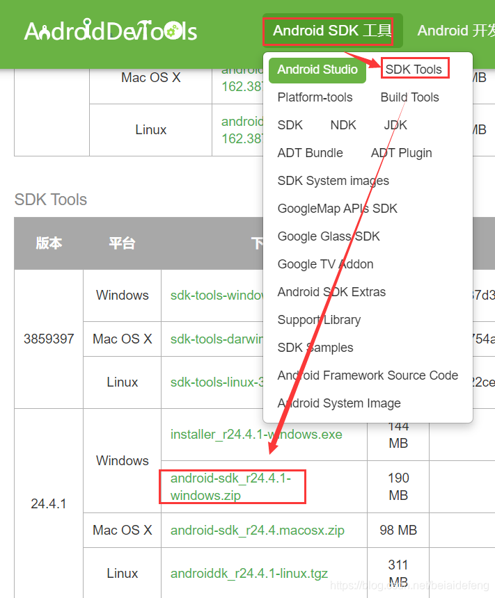Click version cell 3859397
495x598 pixels.
point(49,339)
